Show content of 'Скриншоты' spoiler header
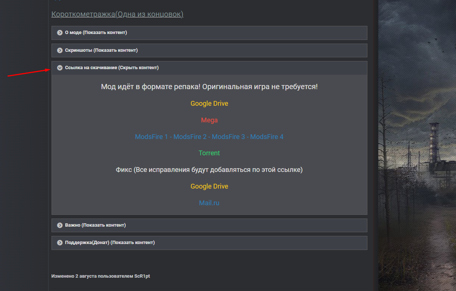 point(101,50)
